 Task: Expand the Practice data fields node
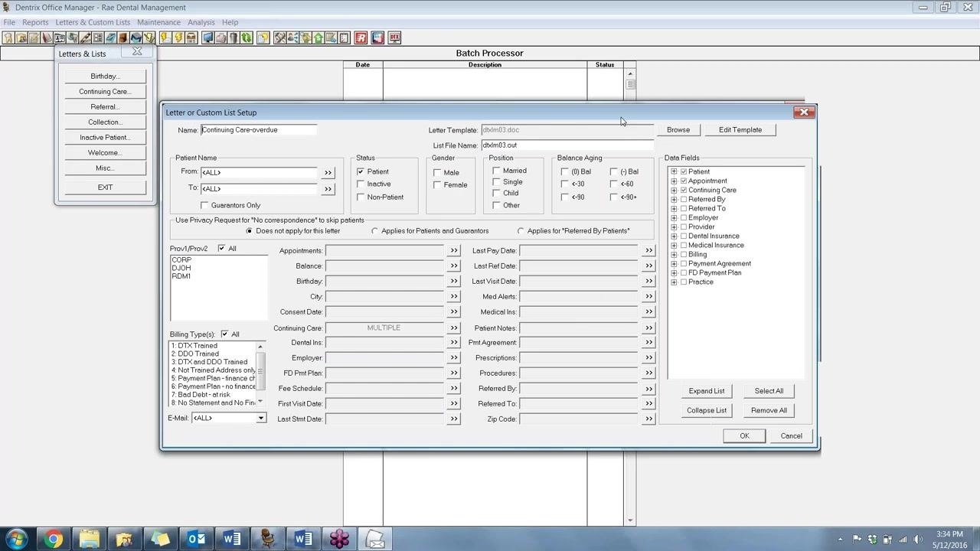pos(674,282)
